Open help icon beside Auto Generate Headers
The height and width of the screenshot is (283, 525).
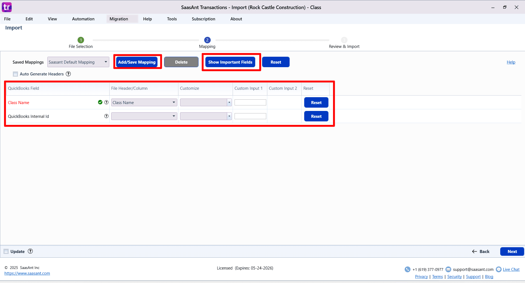[x=68, y=74]
